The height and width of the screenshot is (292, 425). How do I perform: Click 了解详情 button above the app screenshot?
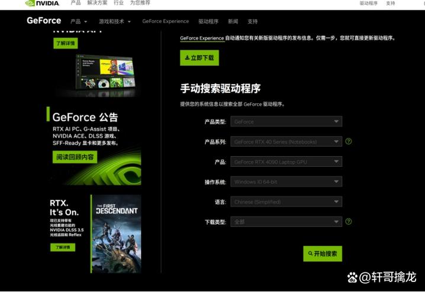point(66,43)
